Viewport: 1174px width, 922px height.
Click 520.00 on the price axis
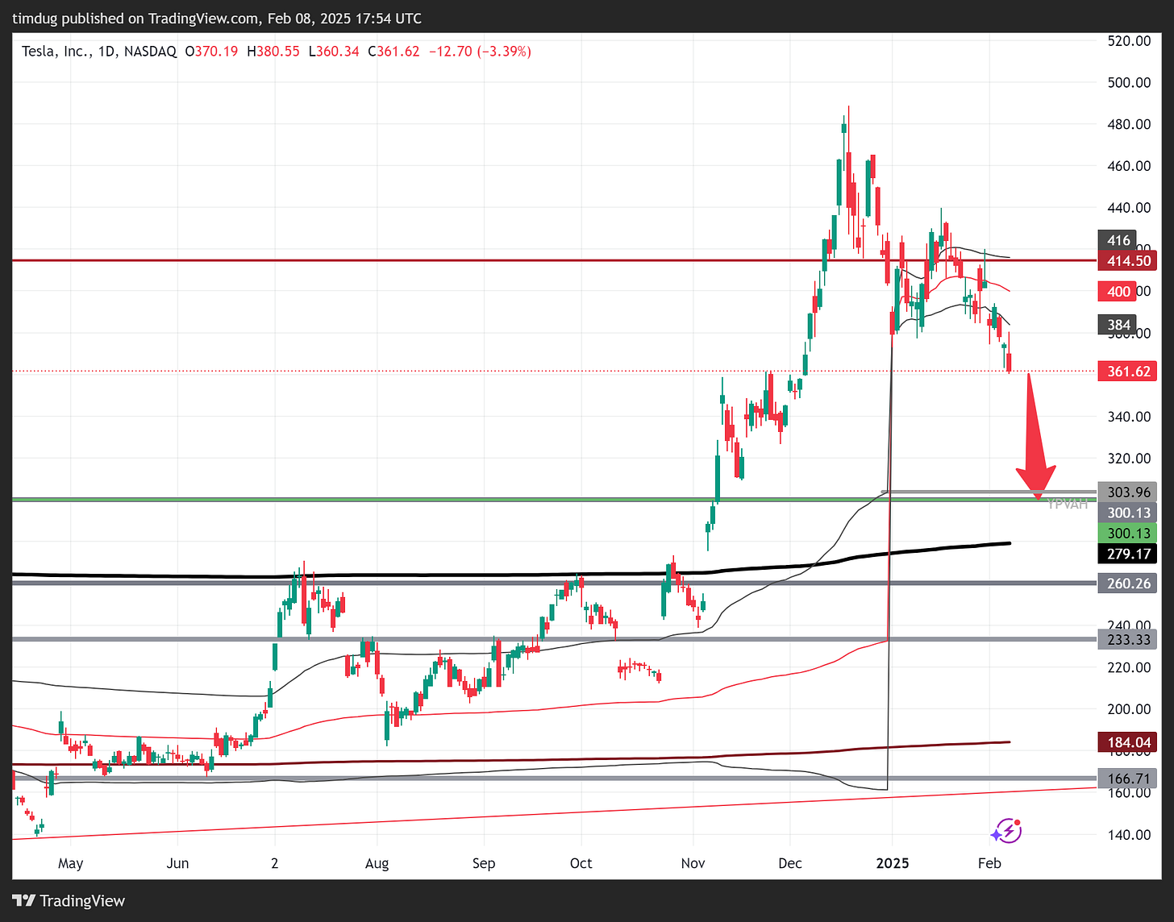(x=1129, y=40)
